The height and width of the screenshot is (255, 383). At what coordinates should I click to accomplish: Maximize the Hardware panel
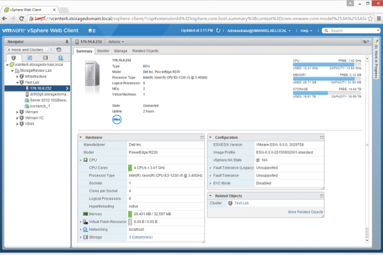coord(202,137)
